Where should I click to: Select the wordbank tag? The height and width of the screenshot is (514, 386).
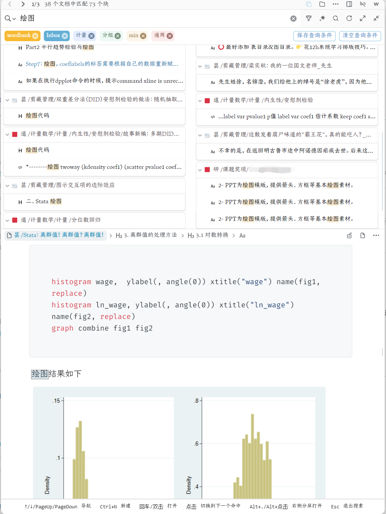coord(19,36)
